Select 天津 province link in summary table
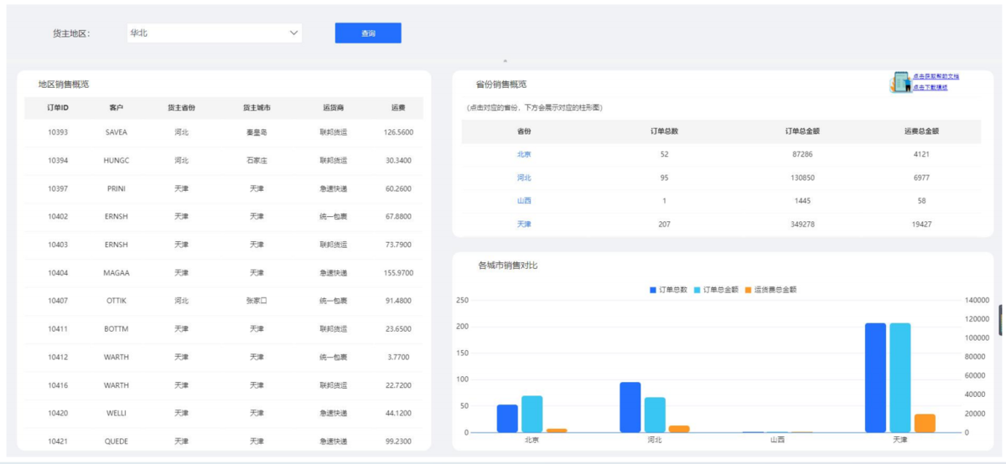 tap(524, 224)
